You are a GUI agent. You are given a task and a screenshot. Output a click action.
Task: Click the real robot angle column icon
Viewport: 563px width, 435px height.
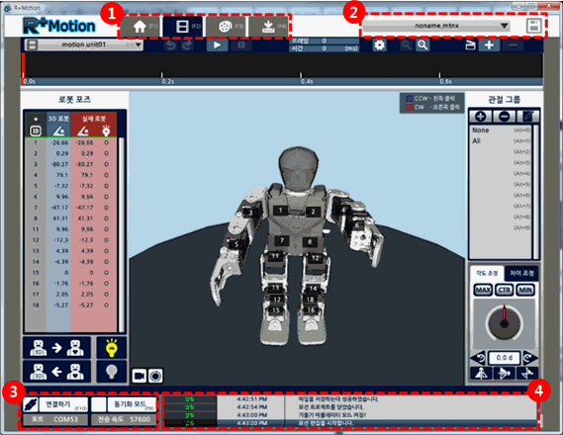click(x=82, y=131)
